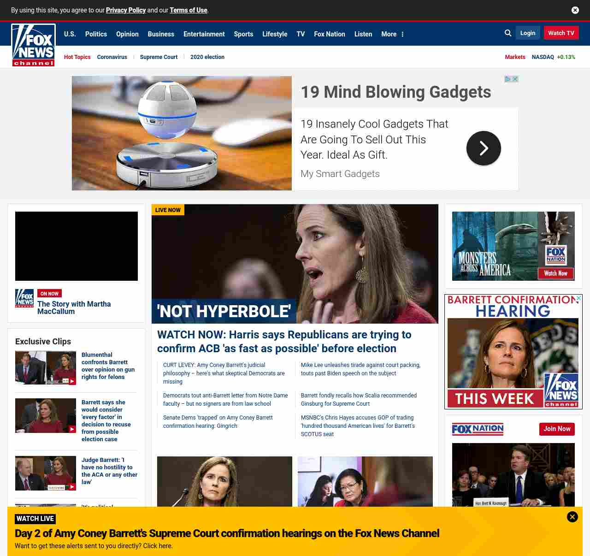Open the Politics section

(x=96, y=34)
